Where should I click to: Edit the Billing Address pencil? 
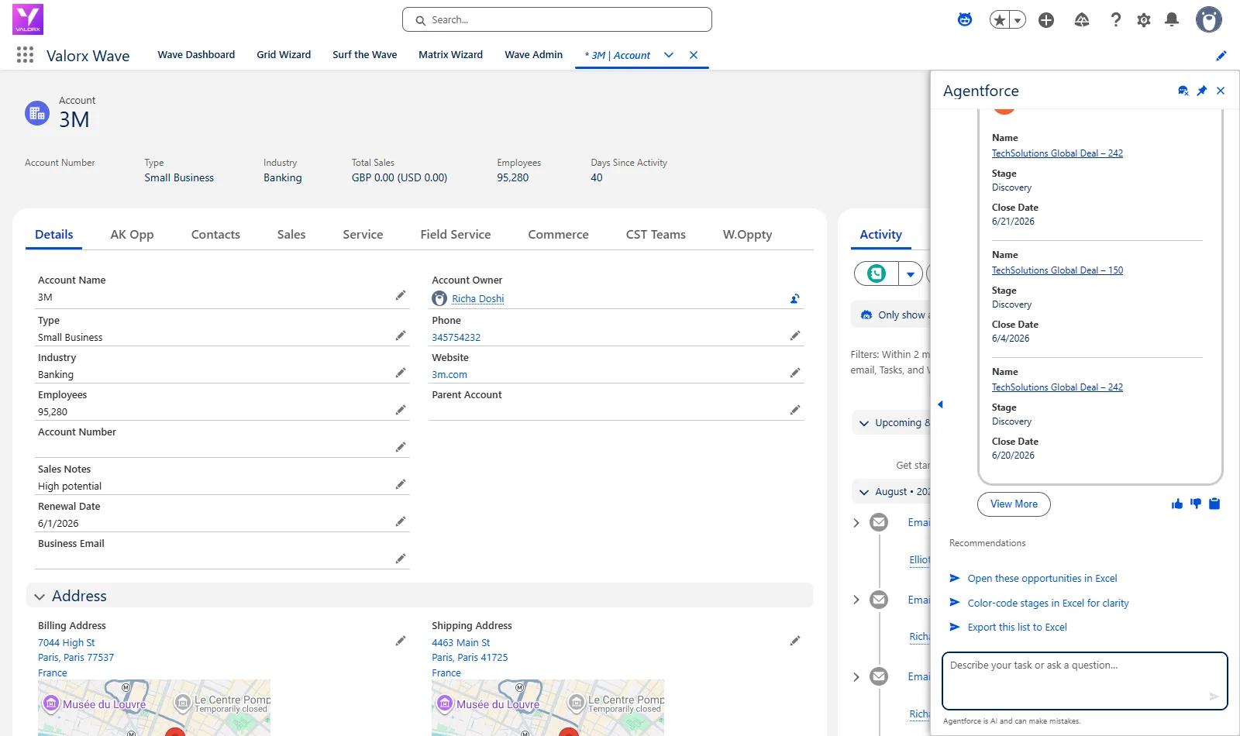[x=401, y=641]
